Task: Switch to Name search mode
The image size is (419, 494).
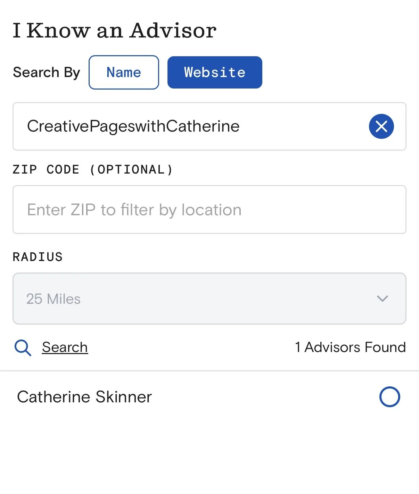Action: pos(124,72)
